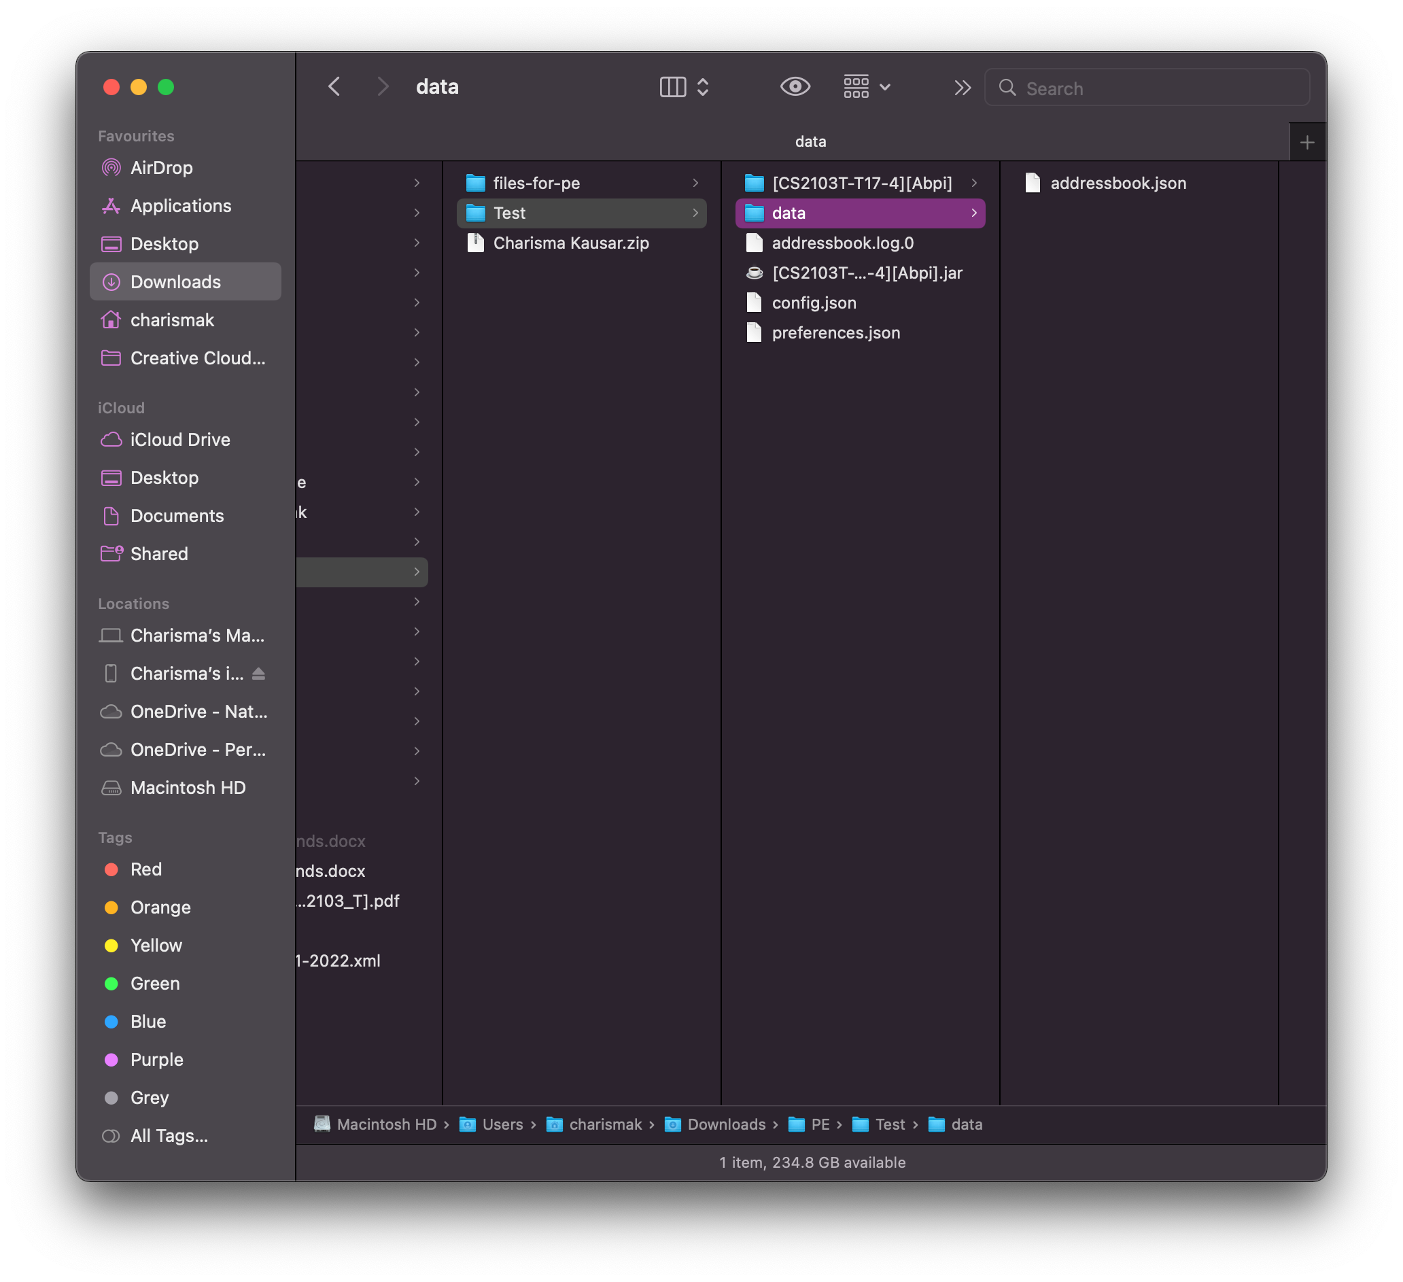Open the group-by grid dropdown
Image resolution: width=1403 pixels, height=1282 pixels.
(866, 87)
